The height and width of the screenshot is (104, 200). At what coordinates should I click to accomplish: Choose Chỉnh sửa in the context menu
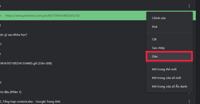tap(159, 18)
